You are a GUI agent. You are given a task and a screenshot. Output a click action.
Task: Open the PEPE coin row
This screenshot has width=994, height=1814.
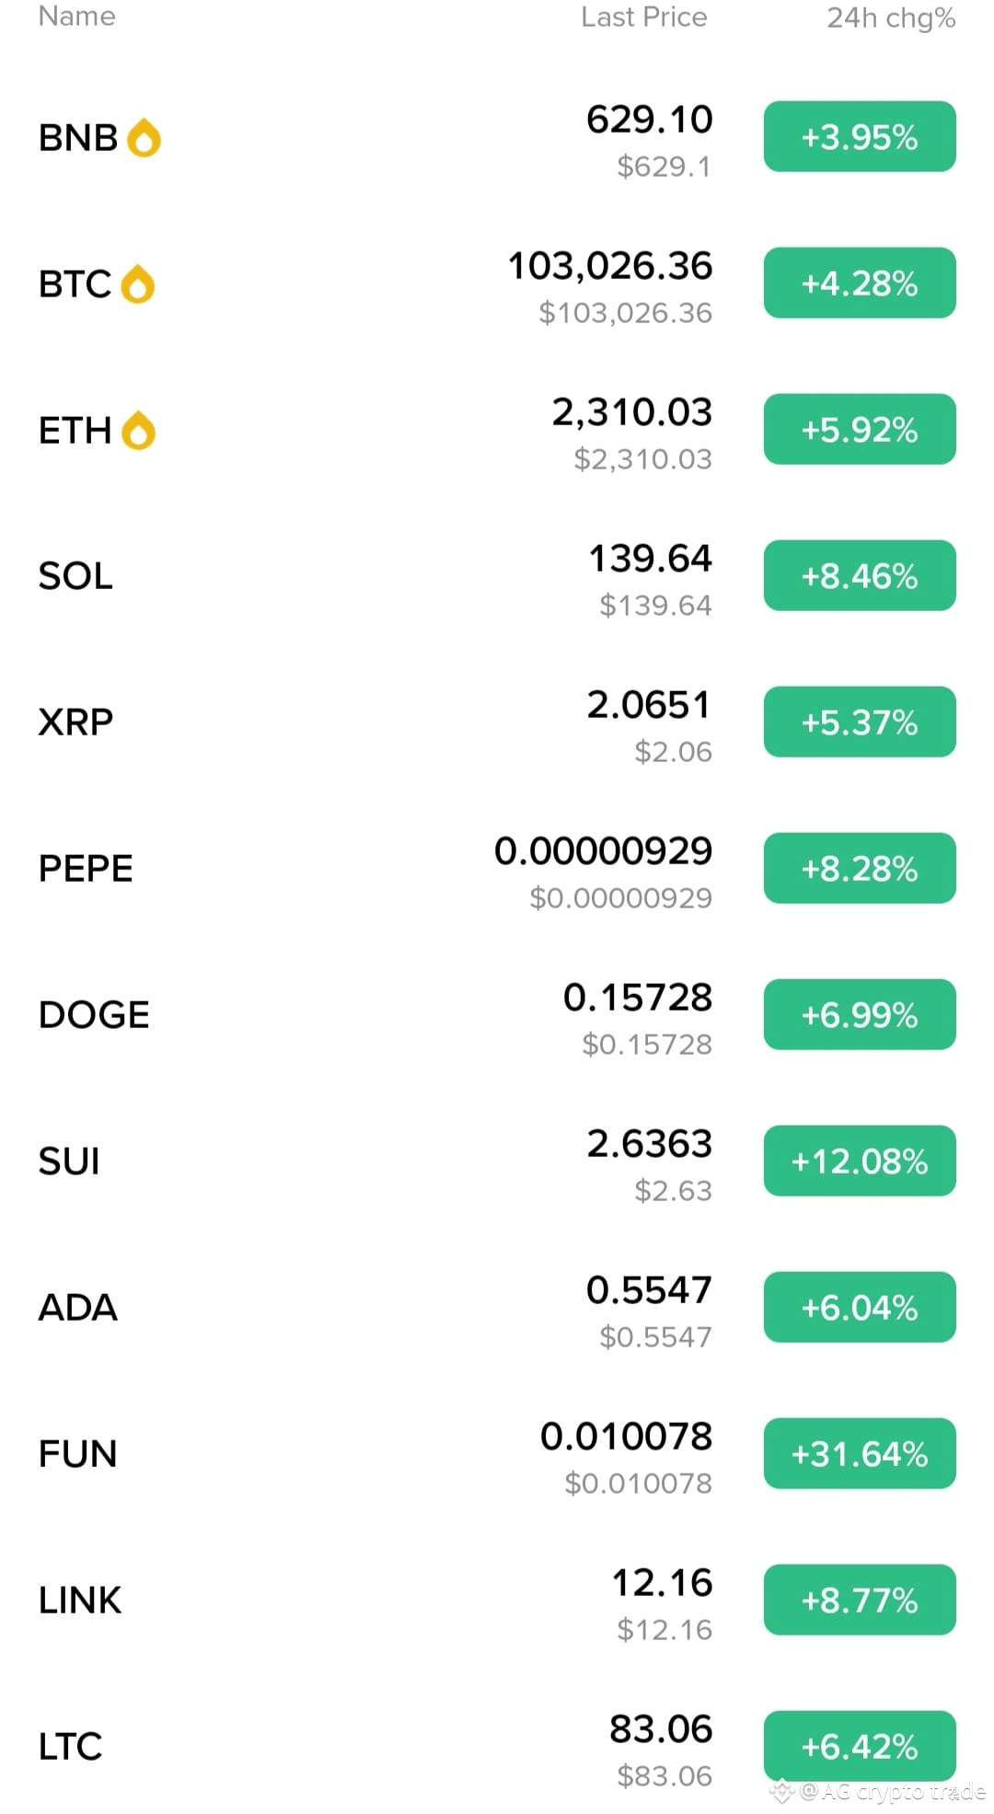tap(497, 869)
